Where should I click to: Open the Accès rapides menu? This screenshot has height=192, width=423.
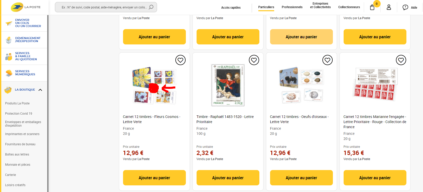[x=231, y=8]
